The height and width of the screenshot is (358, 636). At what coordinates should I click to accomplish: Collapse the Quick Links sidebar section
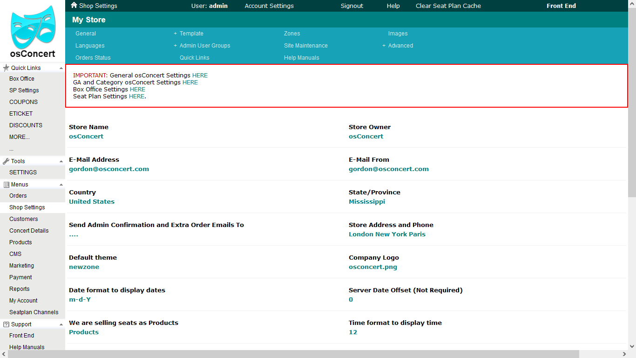[x=61, y=68]
